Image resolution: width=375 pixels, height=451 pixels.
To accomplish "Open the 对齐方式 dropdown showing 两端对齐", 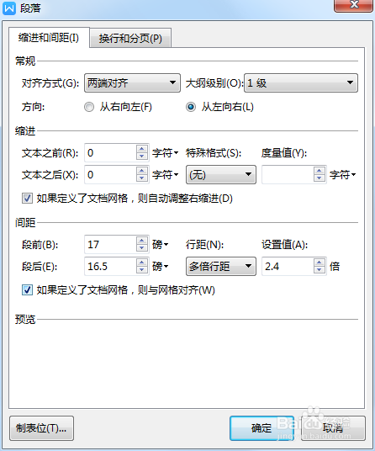I will [132, 82].
